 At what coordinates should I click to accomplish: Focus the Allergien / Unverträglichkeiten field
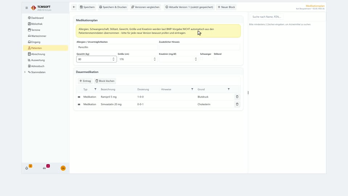pyautogui.click(x=117, y=47)
